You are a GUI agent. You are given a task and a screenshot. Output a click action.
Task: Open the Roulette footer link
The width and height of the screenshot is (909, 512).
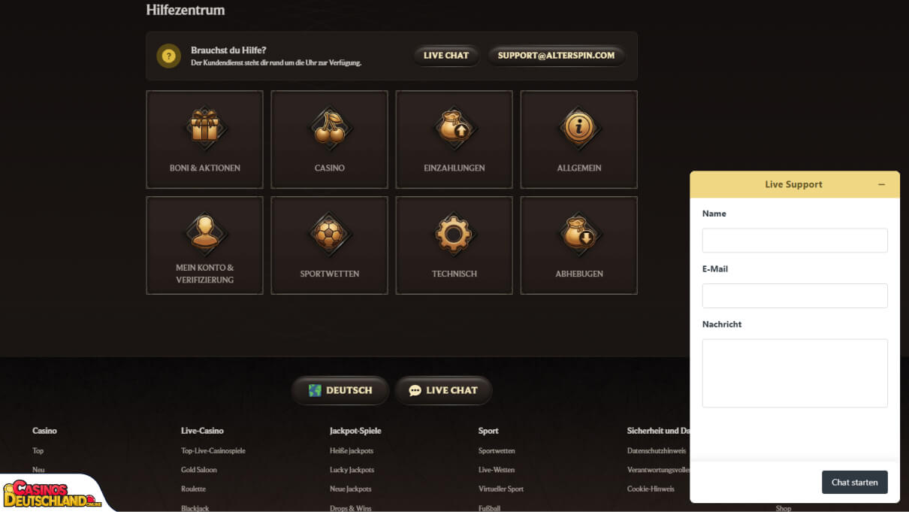[193, 489]
